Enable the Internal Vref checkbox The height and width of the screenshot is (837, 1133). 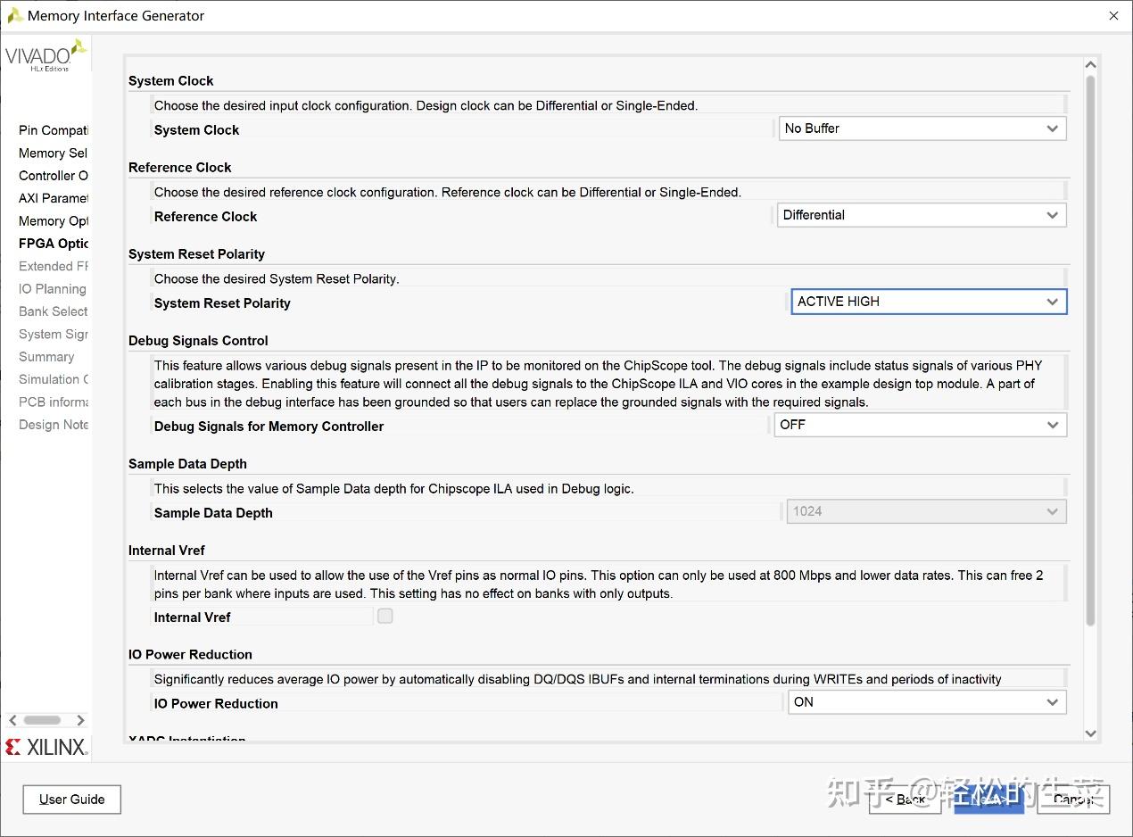385,616
